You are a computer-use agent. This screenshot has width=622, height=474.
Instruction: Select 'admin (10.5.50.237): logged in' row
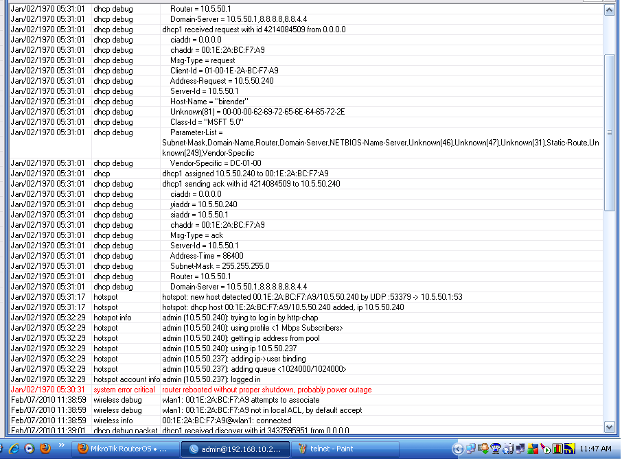306,379
